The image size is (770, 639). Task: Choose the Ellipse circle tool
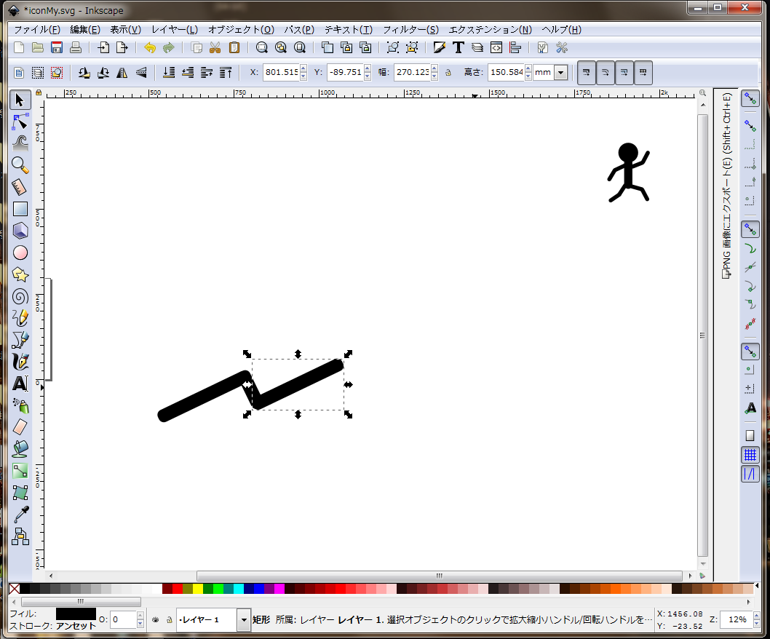tap(20, 253)
